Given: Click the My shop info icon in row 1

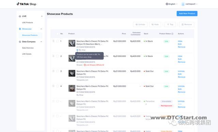Looking at the screenshot, I should (77, 50).
